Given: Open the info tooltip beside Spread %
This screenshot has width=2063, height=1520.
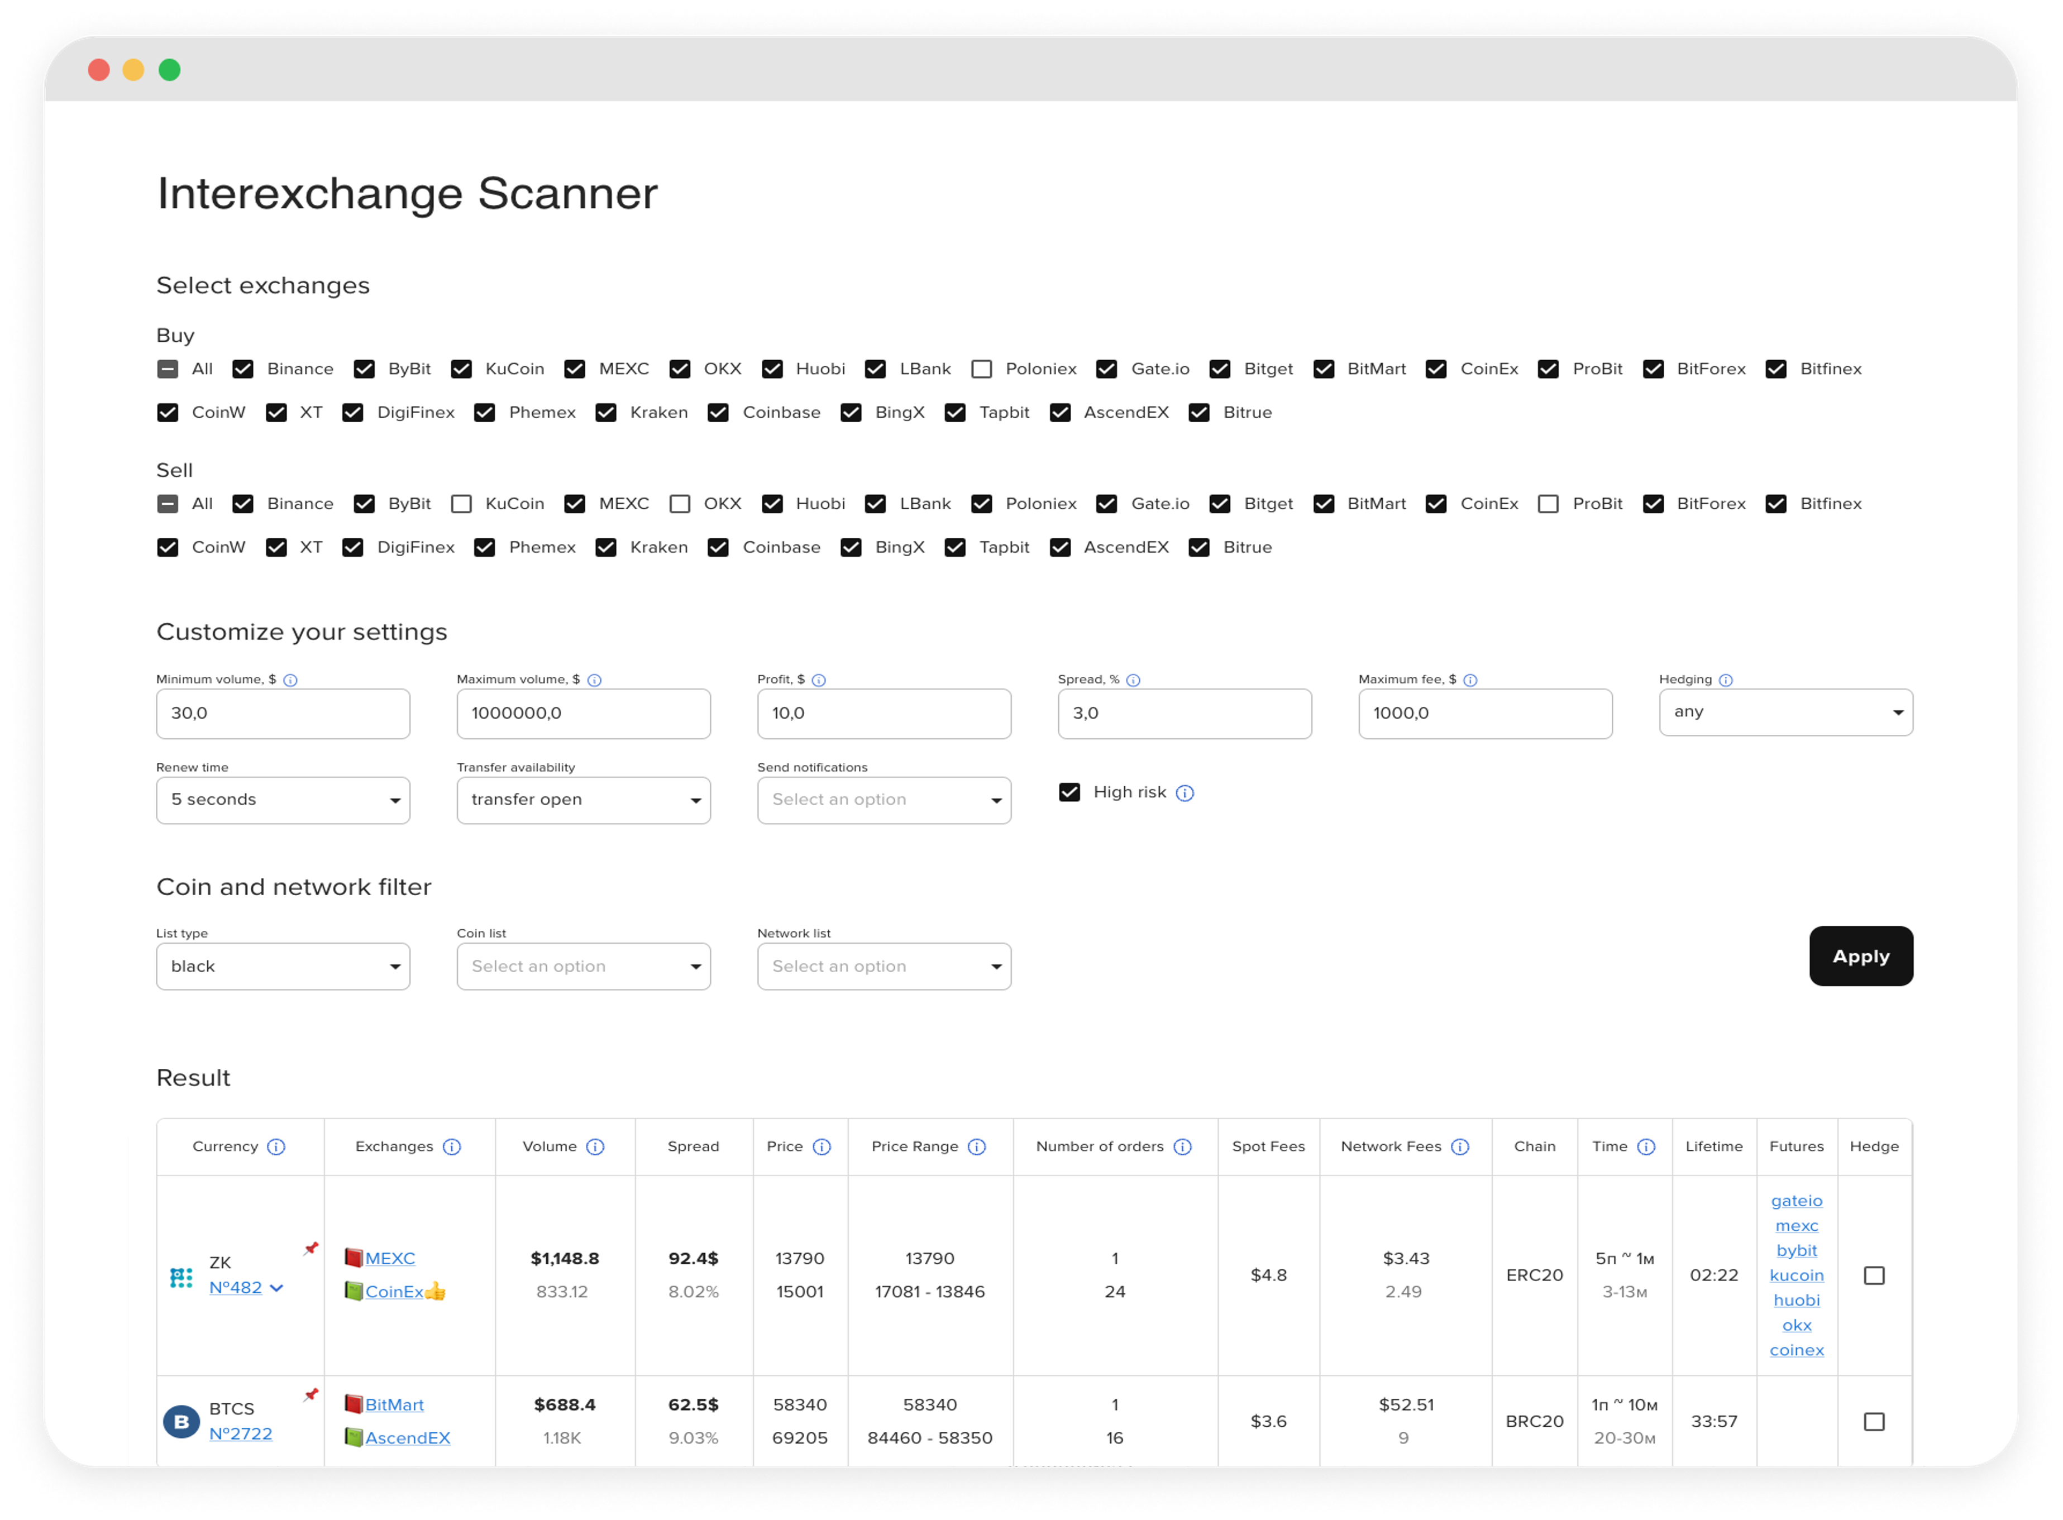Looking at the screenshot, I should click(x=1134, y=680).
